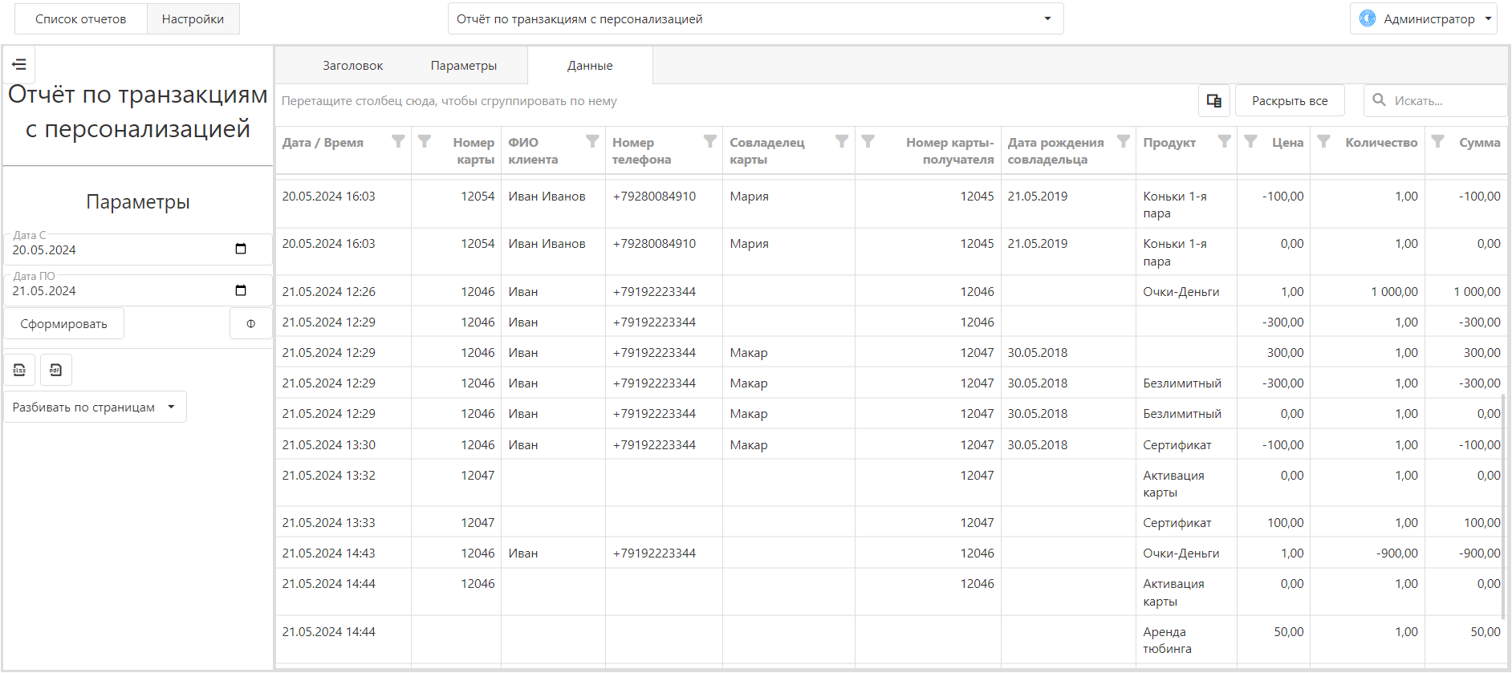
Task: Expand the report selector dropdown arrow
Action: [1047, 18]
